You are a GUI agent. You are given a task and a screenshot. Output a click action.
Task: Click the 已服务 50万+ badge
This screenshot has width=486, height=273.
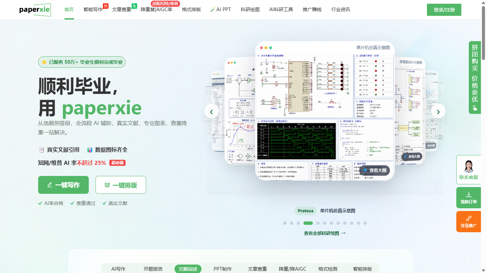coord(82,62)
